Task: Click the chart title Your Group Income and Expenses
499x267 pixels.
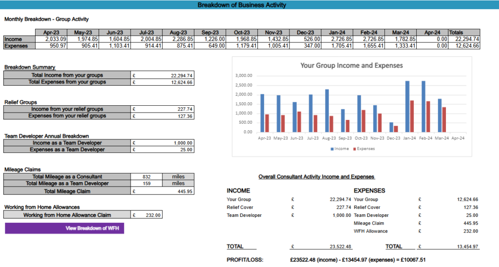Action: [x=352, y=66]
